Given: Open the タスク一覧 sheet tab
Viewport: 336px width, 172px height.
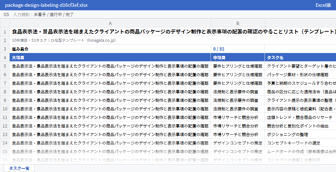Looking at the screenshot, I should coord(19,168).
